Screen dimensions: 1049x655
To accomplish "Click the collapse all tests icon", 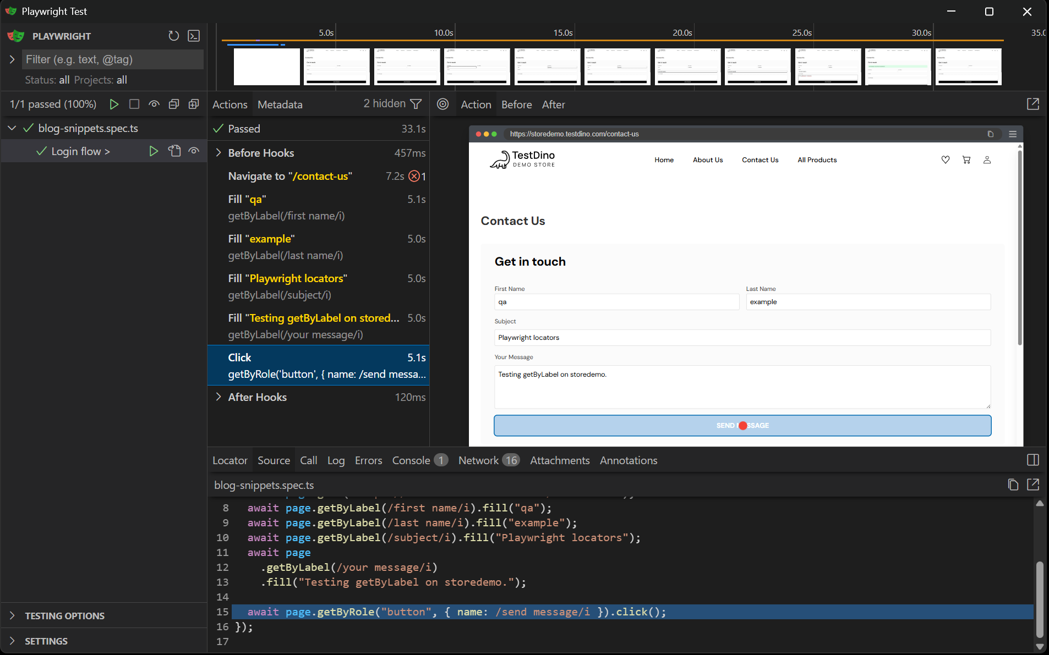I will [x=174, y=104].
